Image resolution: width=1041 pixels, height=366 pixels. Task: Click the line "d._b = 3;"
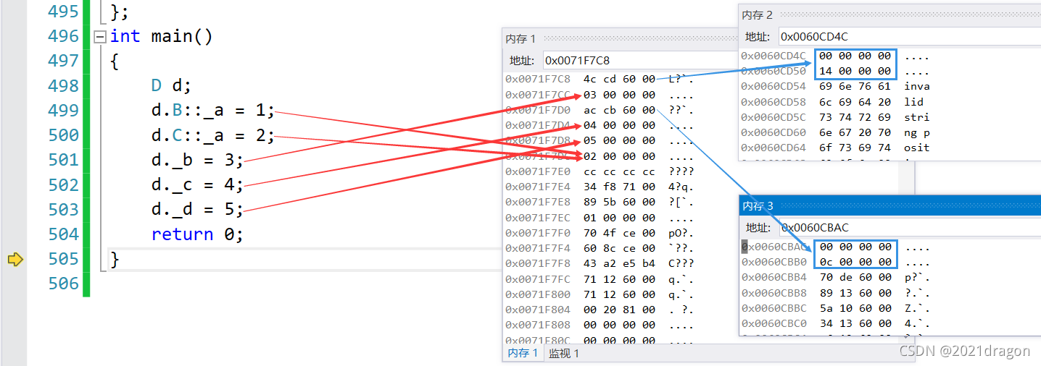[197, 160]
